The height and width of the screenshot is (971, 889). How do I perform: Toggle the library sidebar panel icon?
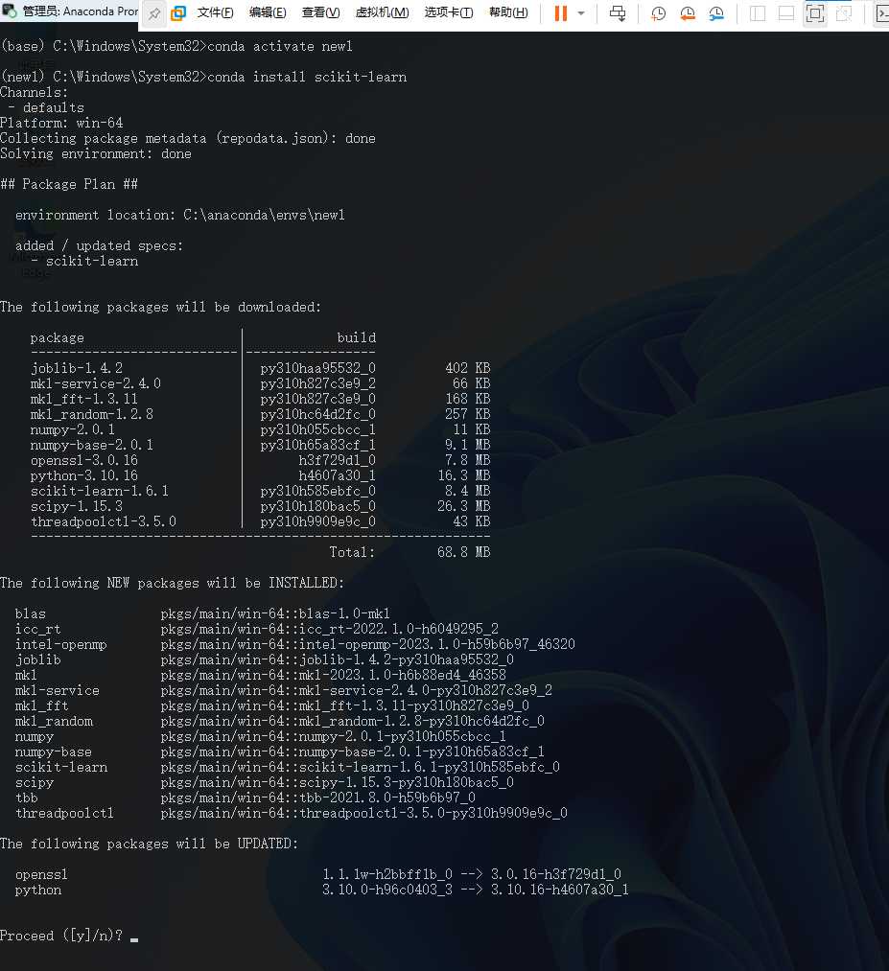pyautogui.click(x=757, y=13)
